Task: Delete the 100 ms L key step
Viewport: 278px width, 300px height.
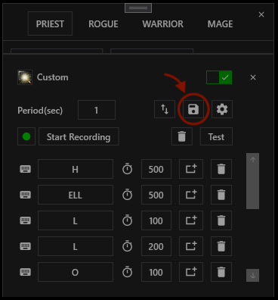Action: coord(221,220)
